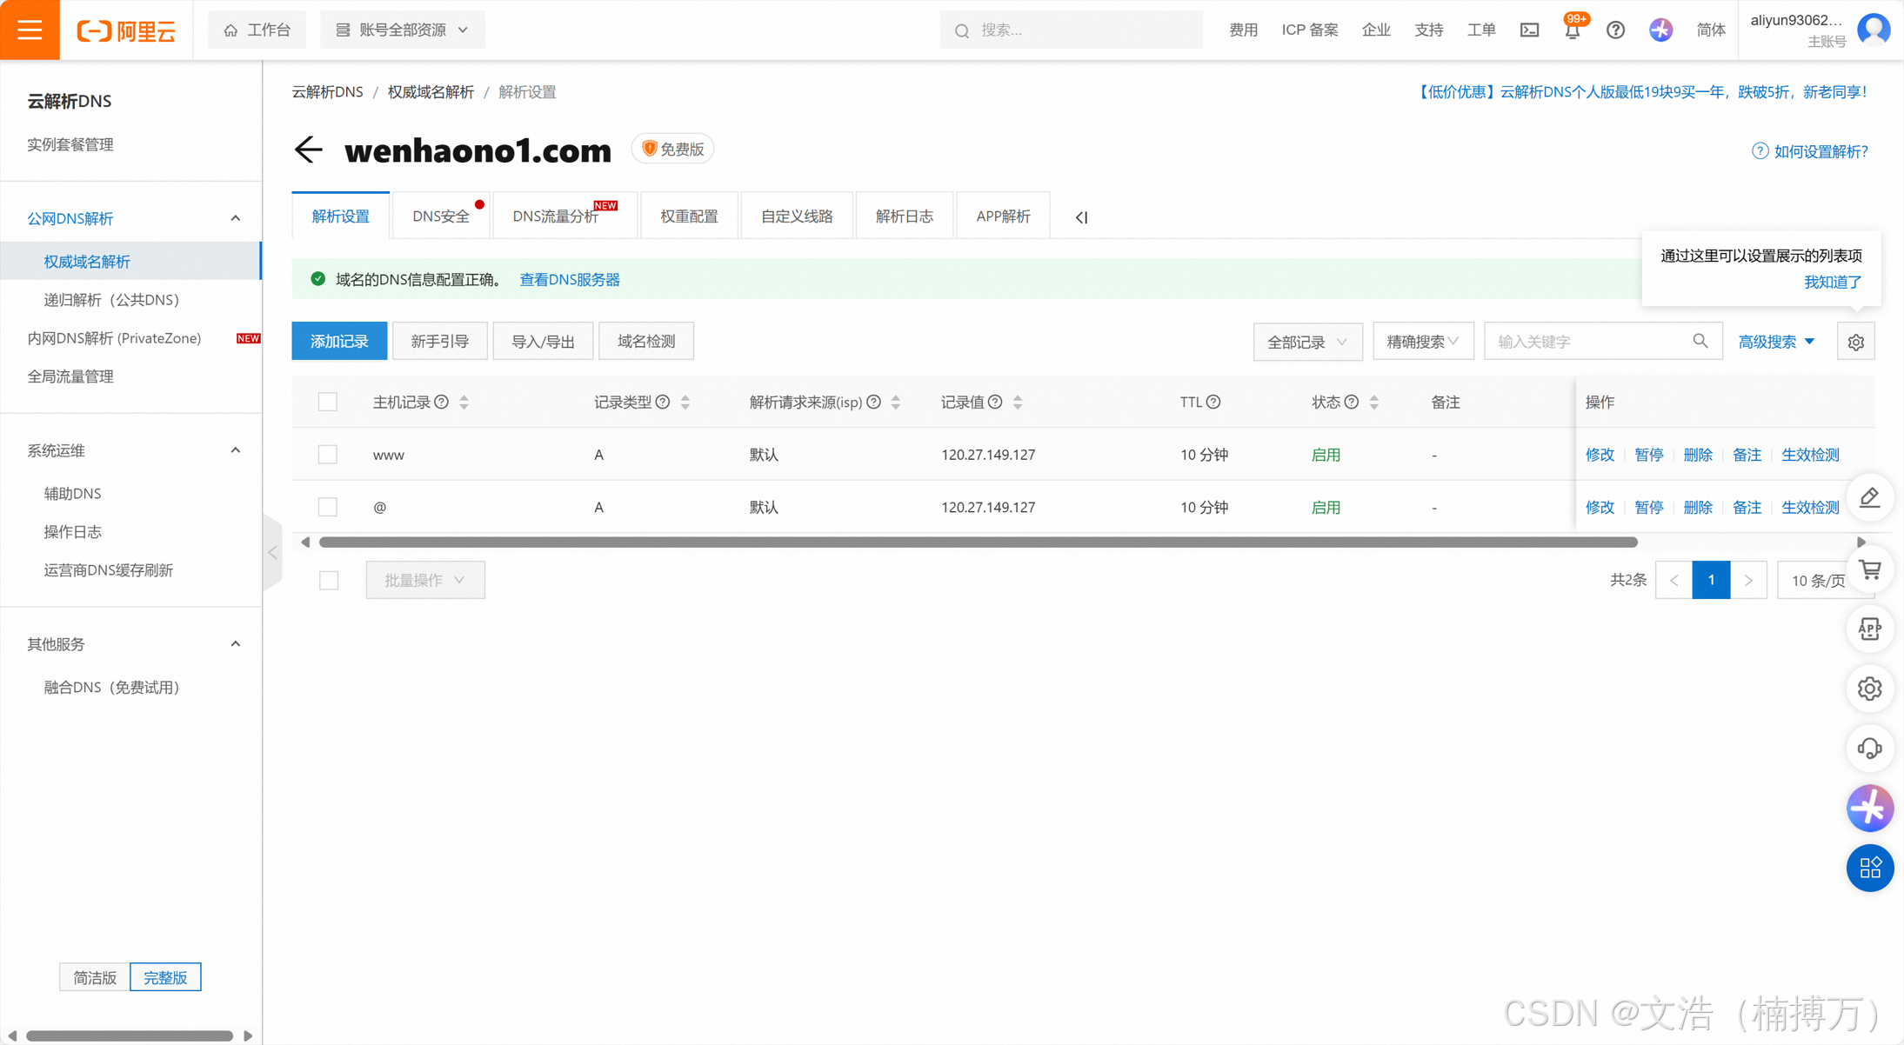Open the hamburger navigation menu
Screen dimensions: 1904x1045
(x=30, y=30)
